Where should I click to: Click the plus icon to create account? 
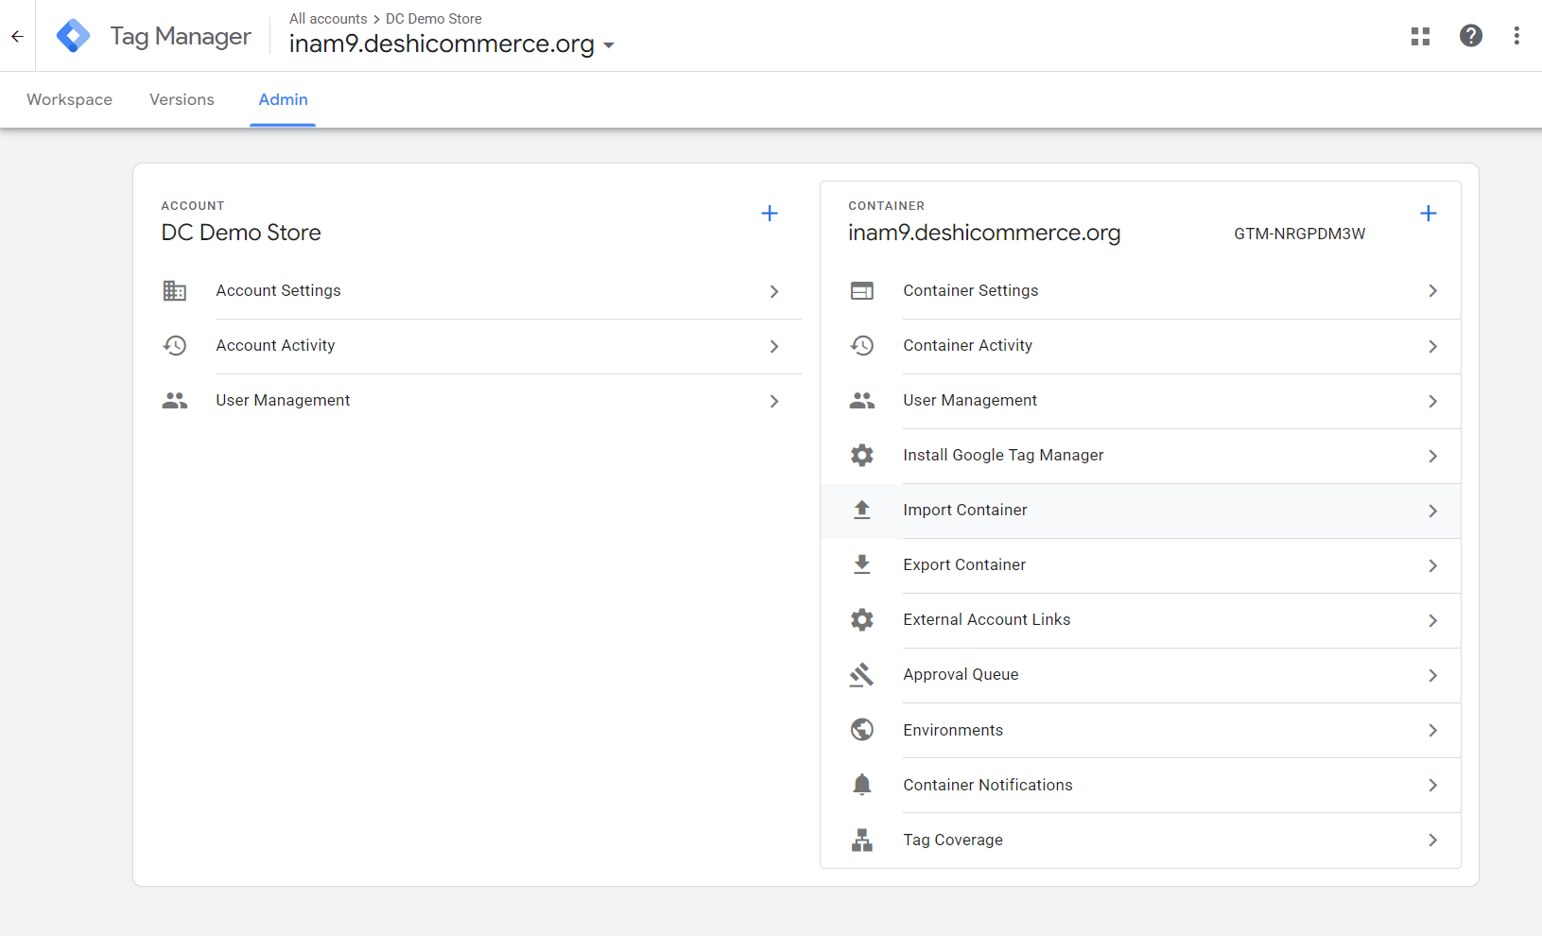tap(770, 214)
